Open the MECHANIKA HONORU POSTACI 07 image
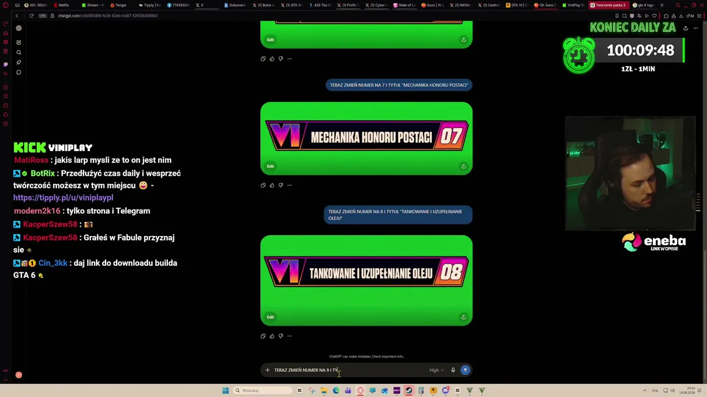The width and height of the screenshot is (707, 397). (x=366, y=138)
